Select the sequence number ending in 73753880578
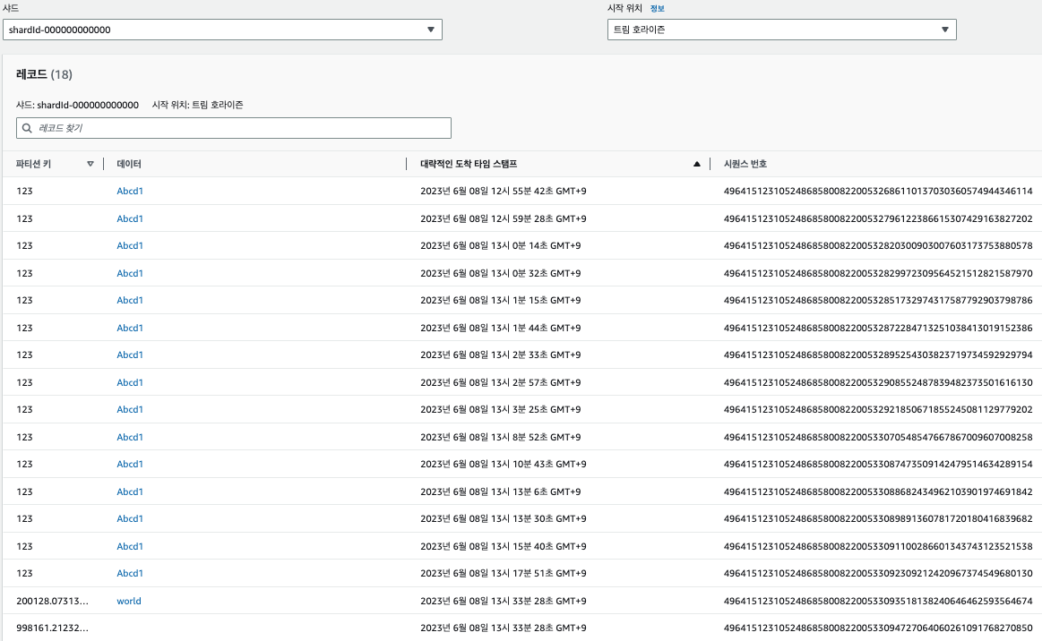The image size is (1042, 641). [878, 246]
